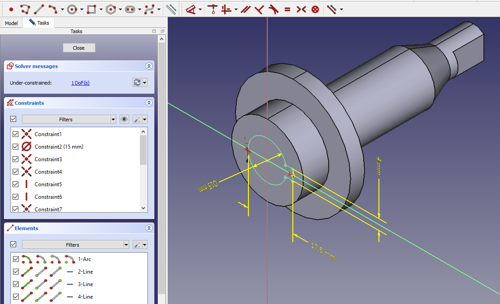Image resolution: width=500 pixels, height=304 pixels.
Task: Open the Tasks tab
Action: pyautogui.click(x=39, y=22)
